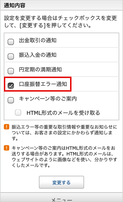The height and width of the screenshot is (202, 123).
Task: Check the 円定期の満期通知 checkbox
Action: tap(11, 71)
